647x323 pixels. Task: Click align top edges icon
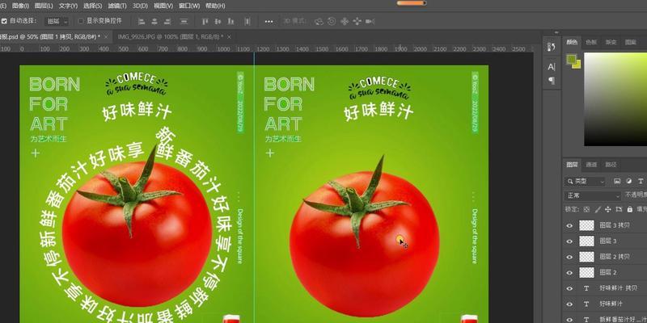pyautogui.click(x=205, y=22)
